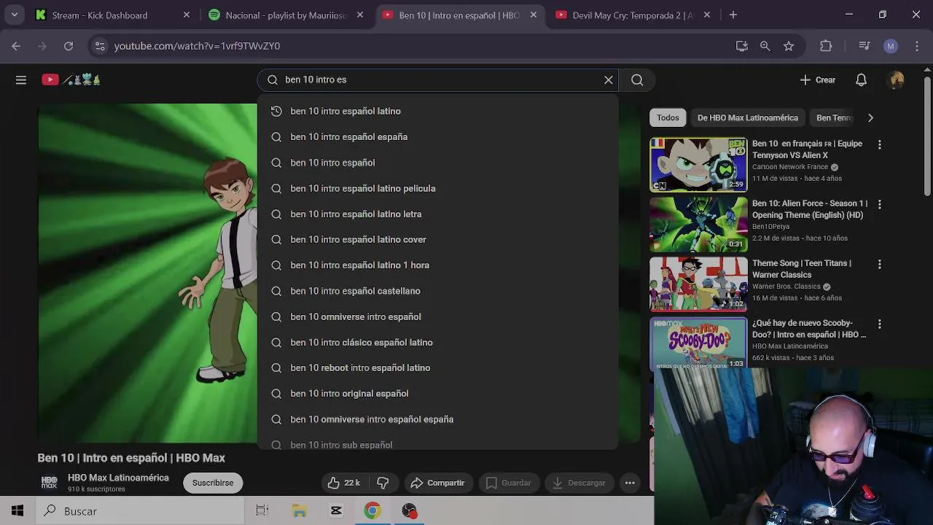This screenshot has height=525, width=933.
Task: Open site information icon in address bar
Action: 100,46
